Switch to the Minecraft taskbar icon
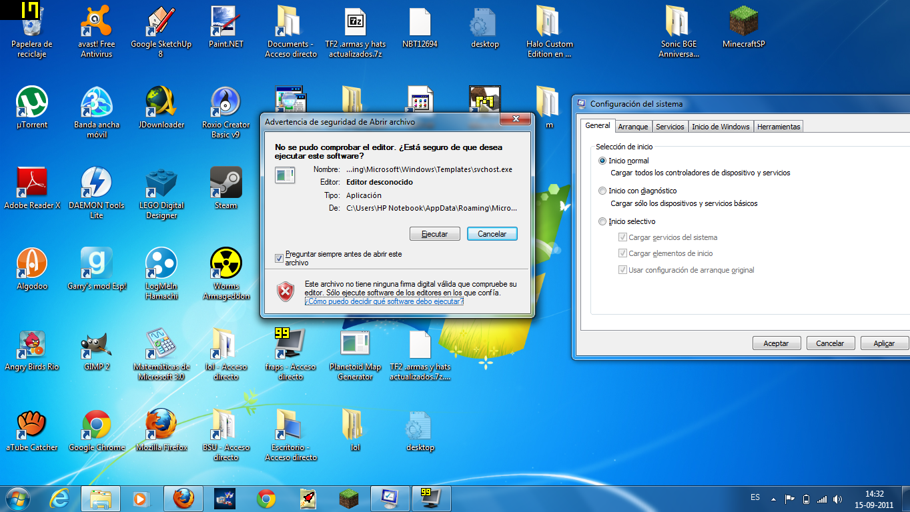910x512 pixels. pos(348,499)
